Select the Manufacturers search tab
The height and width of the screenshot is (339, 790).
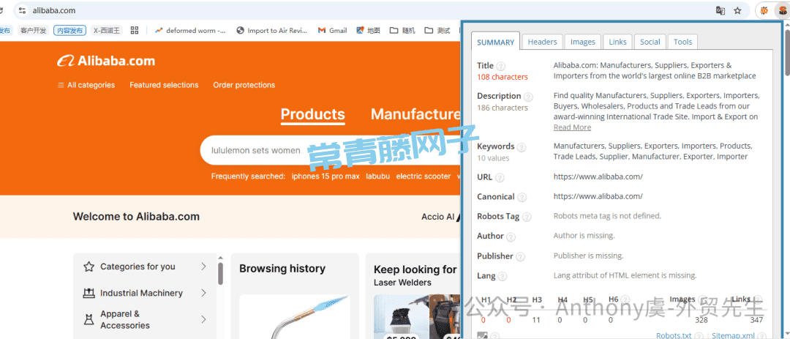tap(415, 114)
